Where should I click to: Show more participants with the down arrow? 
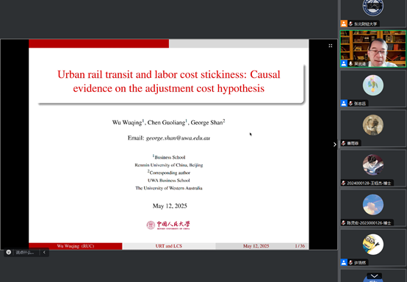(374, 276)
